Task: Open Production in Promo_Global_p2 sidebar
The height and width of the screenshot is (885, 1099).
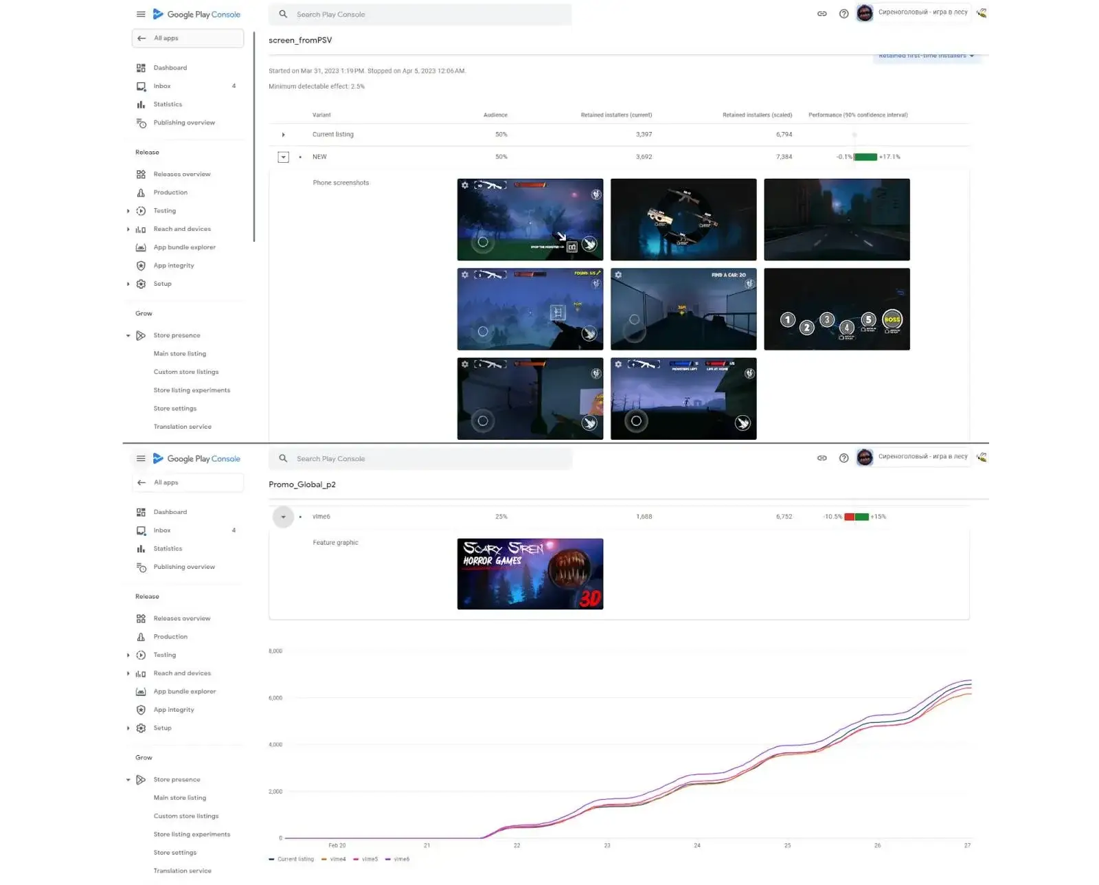Action: click(170, 637)
